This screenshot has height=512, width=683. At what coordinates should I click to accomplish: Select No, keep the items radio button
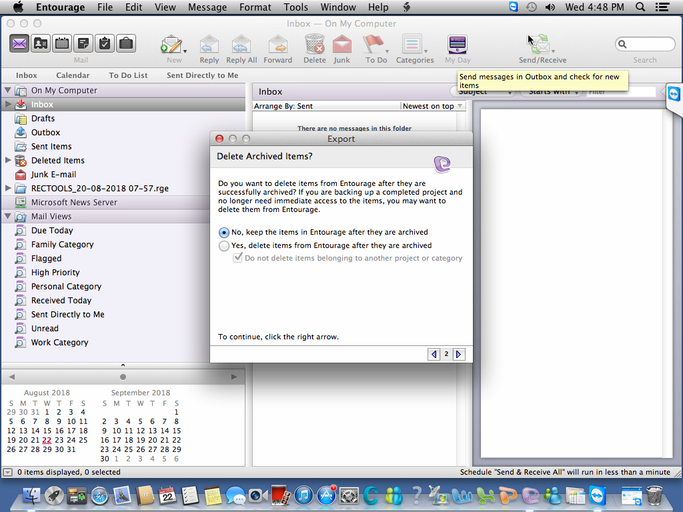[x=224, y=233]
